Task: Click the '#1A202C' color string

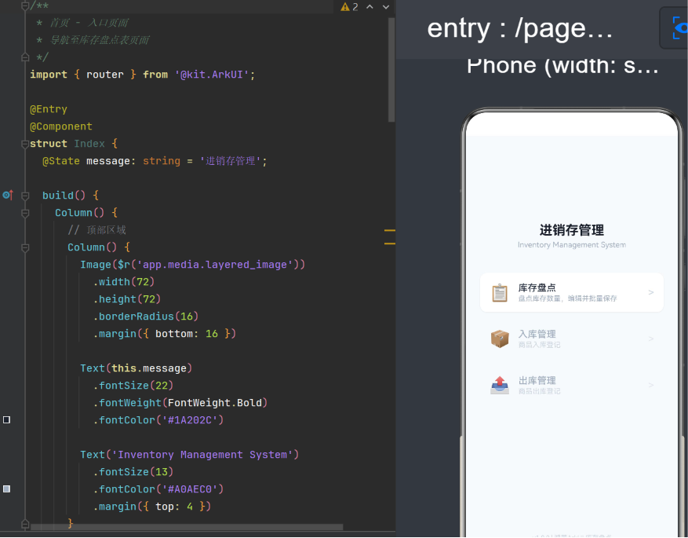Action: click(190, 420)
